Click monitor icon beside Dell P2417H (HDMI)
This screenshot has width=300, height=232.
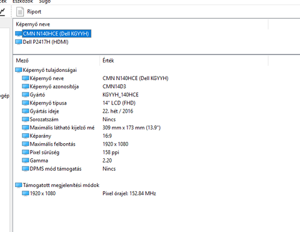[x=19, y=42]
